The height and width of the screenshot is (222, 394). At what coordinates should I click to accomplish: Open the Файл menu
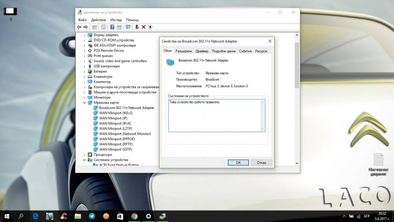(x=82, y=20)
